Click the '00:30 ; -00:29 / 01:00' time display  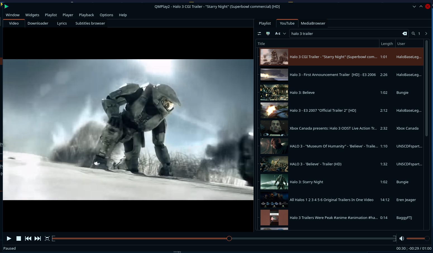click(x=414, y=248)
